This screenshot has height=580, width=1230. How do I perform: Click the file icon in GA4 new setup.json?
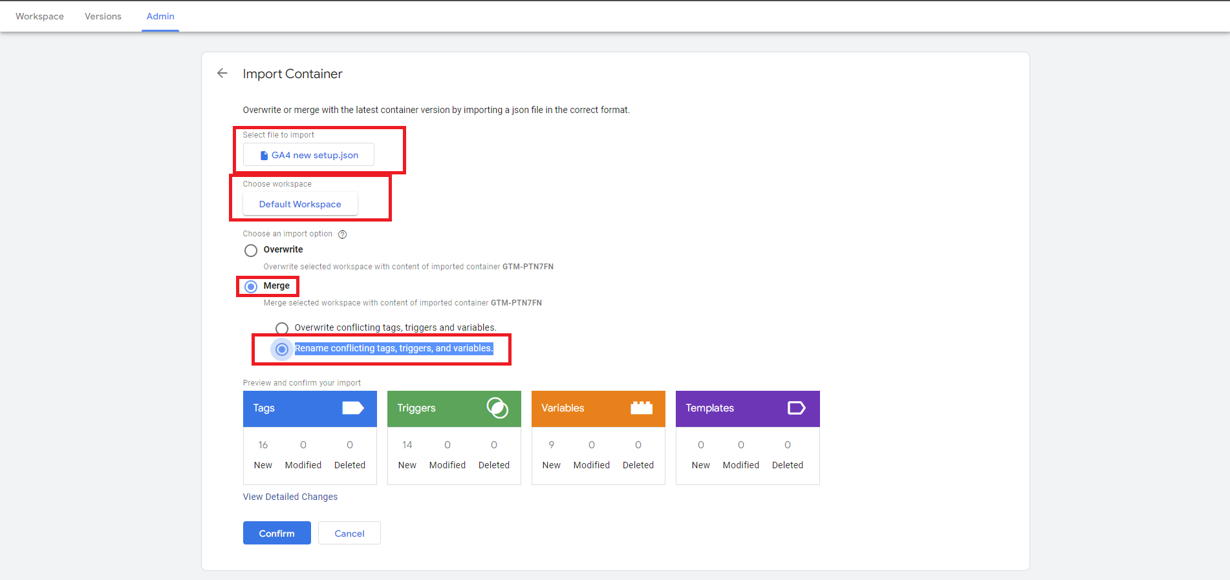click(264, 156)
